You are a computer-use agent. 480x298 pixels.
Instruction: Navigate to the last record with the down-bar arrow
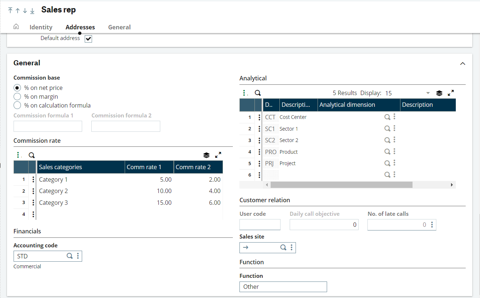[32, 10]
